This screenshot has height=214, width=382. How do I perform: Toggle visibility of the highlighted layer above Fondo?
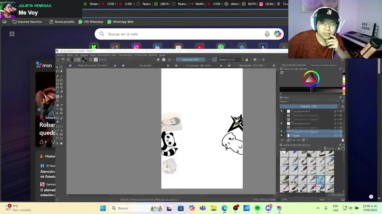tap(281, 131)
